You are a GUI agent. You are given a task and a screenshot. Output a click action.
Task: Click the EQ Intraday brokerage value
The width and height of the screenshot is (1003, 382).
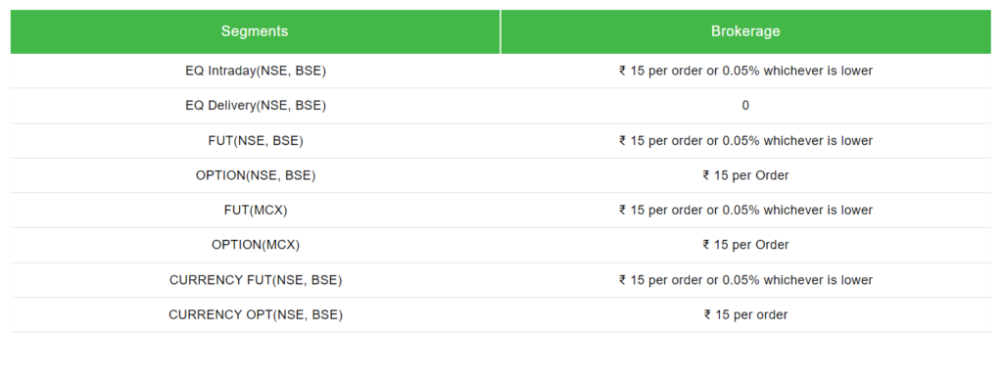click(x=745, y=72)
